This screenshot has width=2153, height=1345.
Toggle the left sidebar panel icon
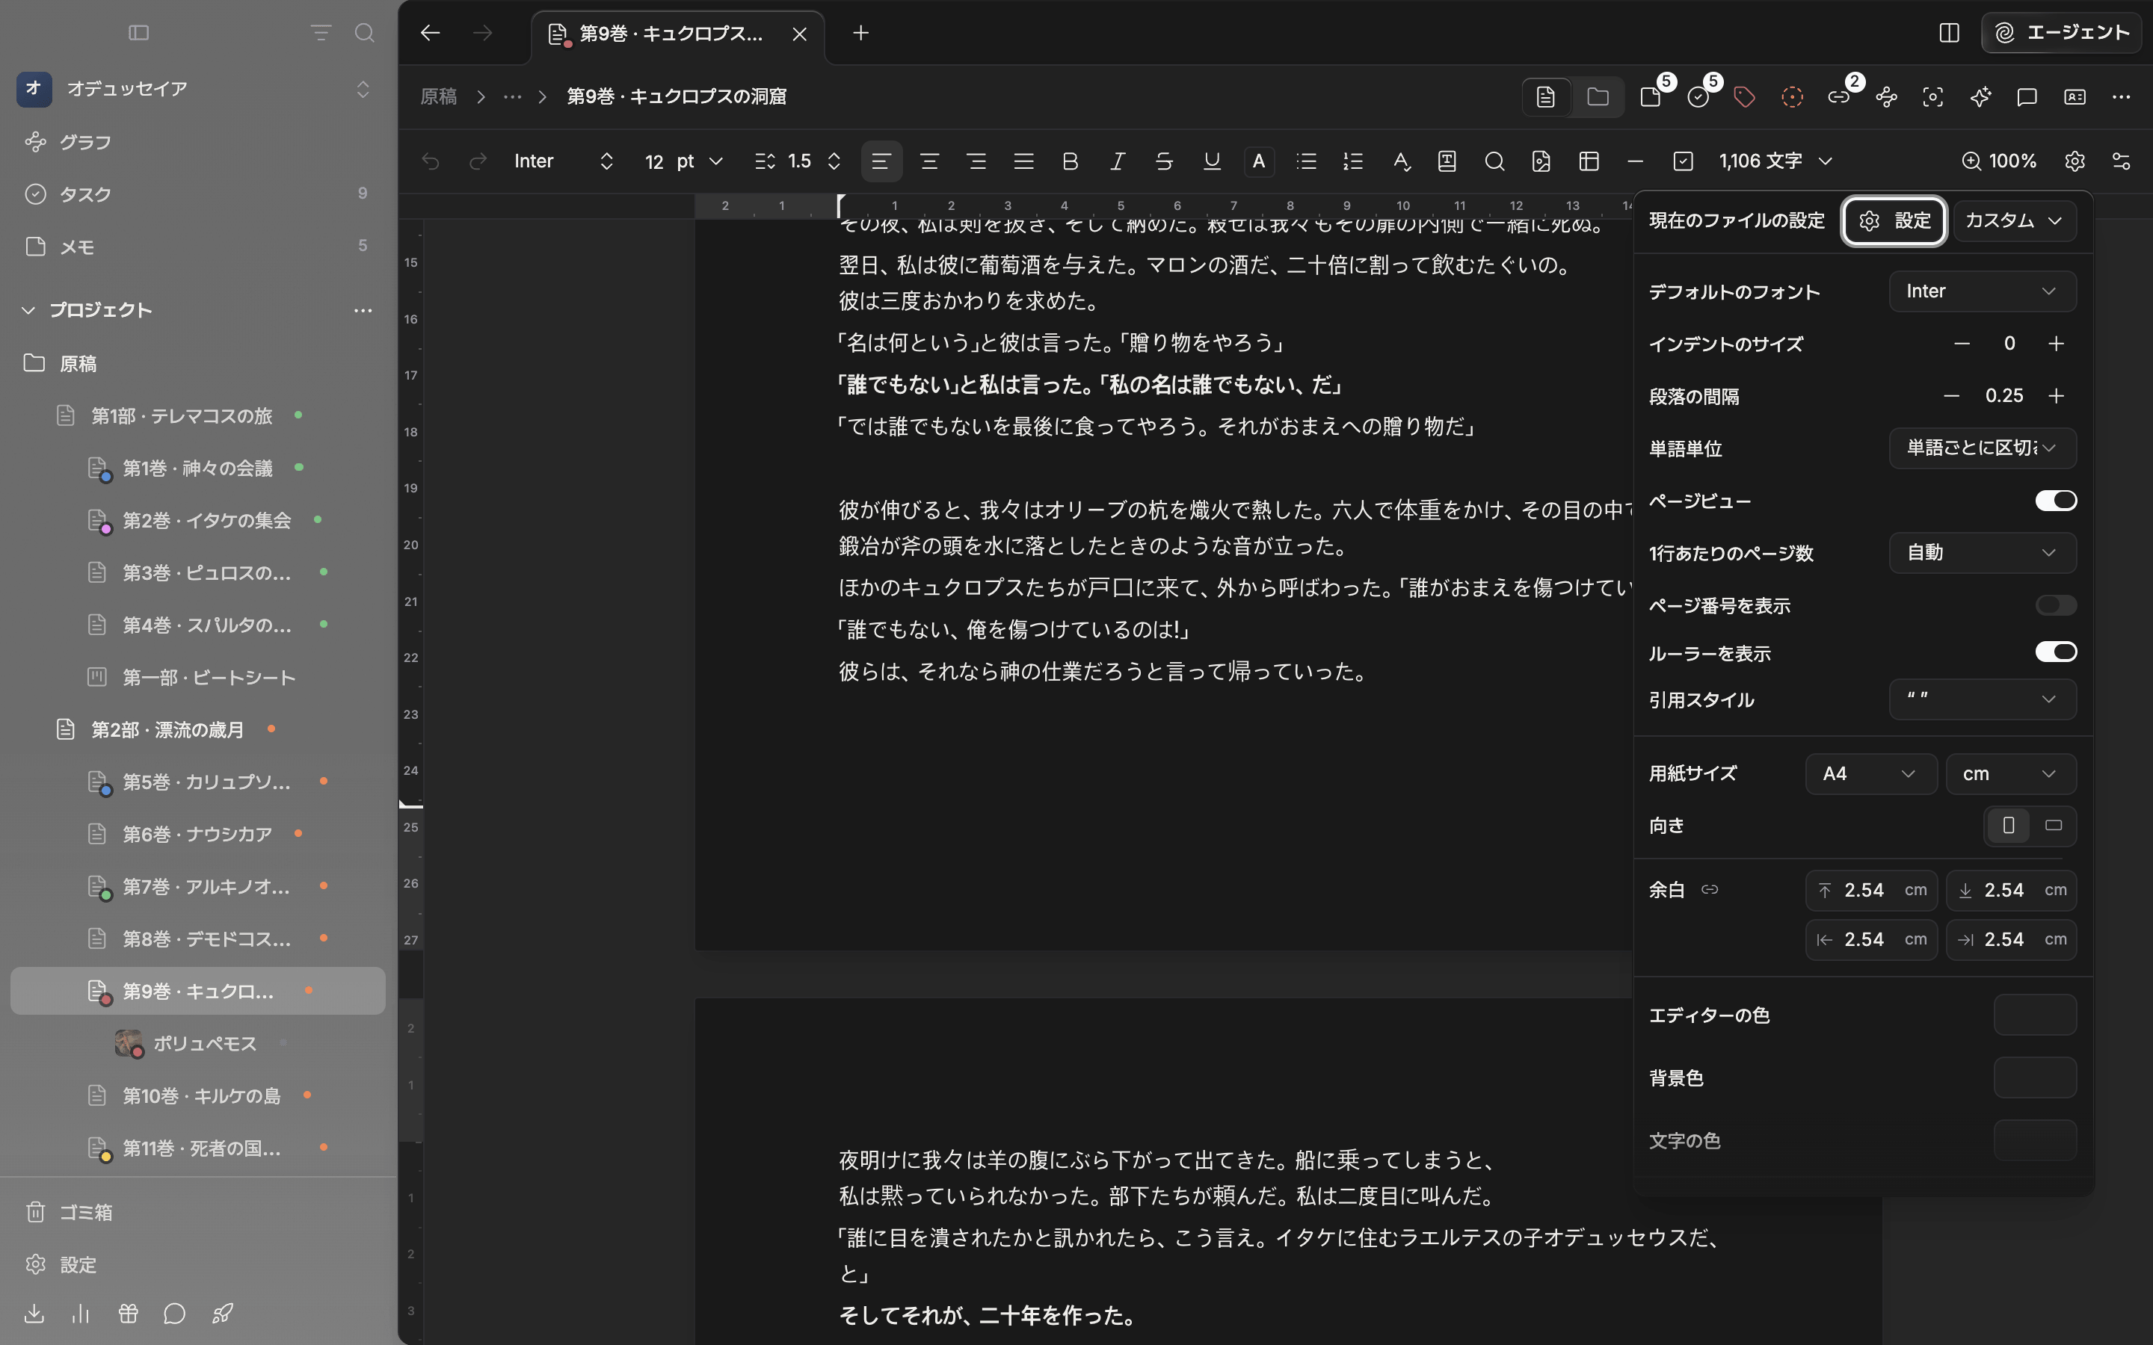point(138,33)
